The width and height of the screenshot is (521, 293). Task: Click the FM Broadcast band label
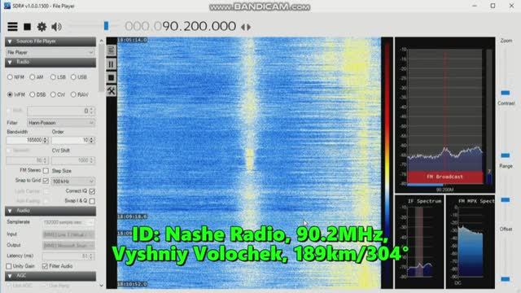pyautogui.click(x=445, y=177)
